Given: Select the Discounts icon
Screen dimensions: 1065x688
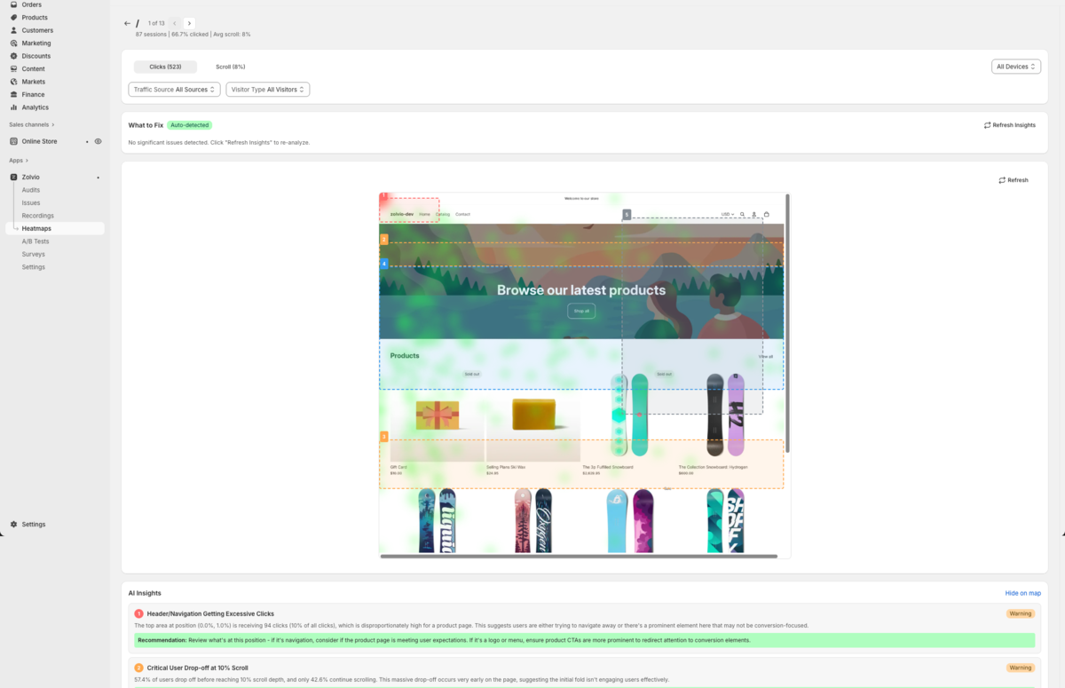Looking at the screenshot, I should tap(15, 55).
